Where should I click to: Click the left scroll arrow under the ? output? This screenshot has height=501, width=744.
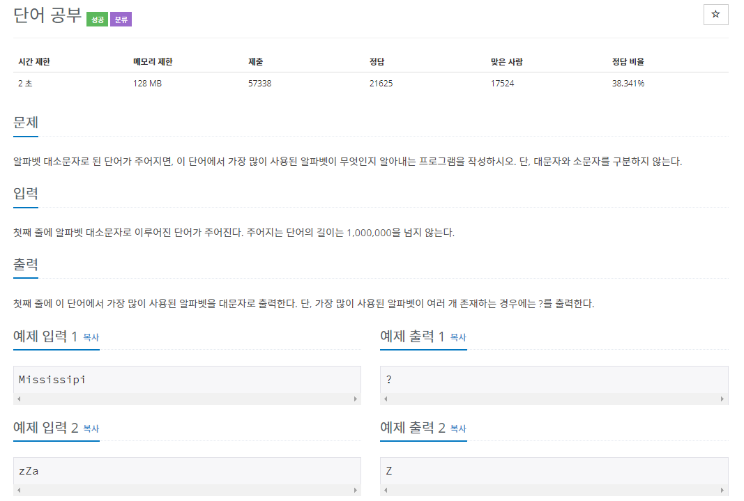point(386,399)
